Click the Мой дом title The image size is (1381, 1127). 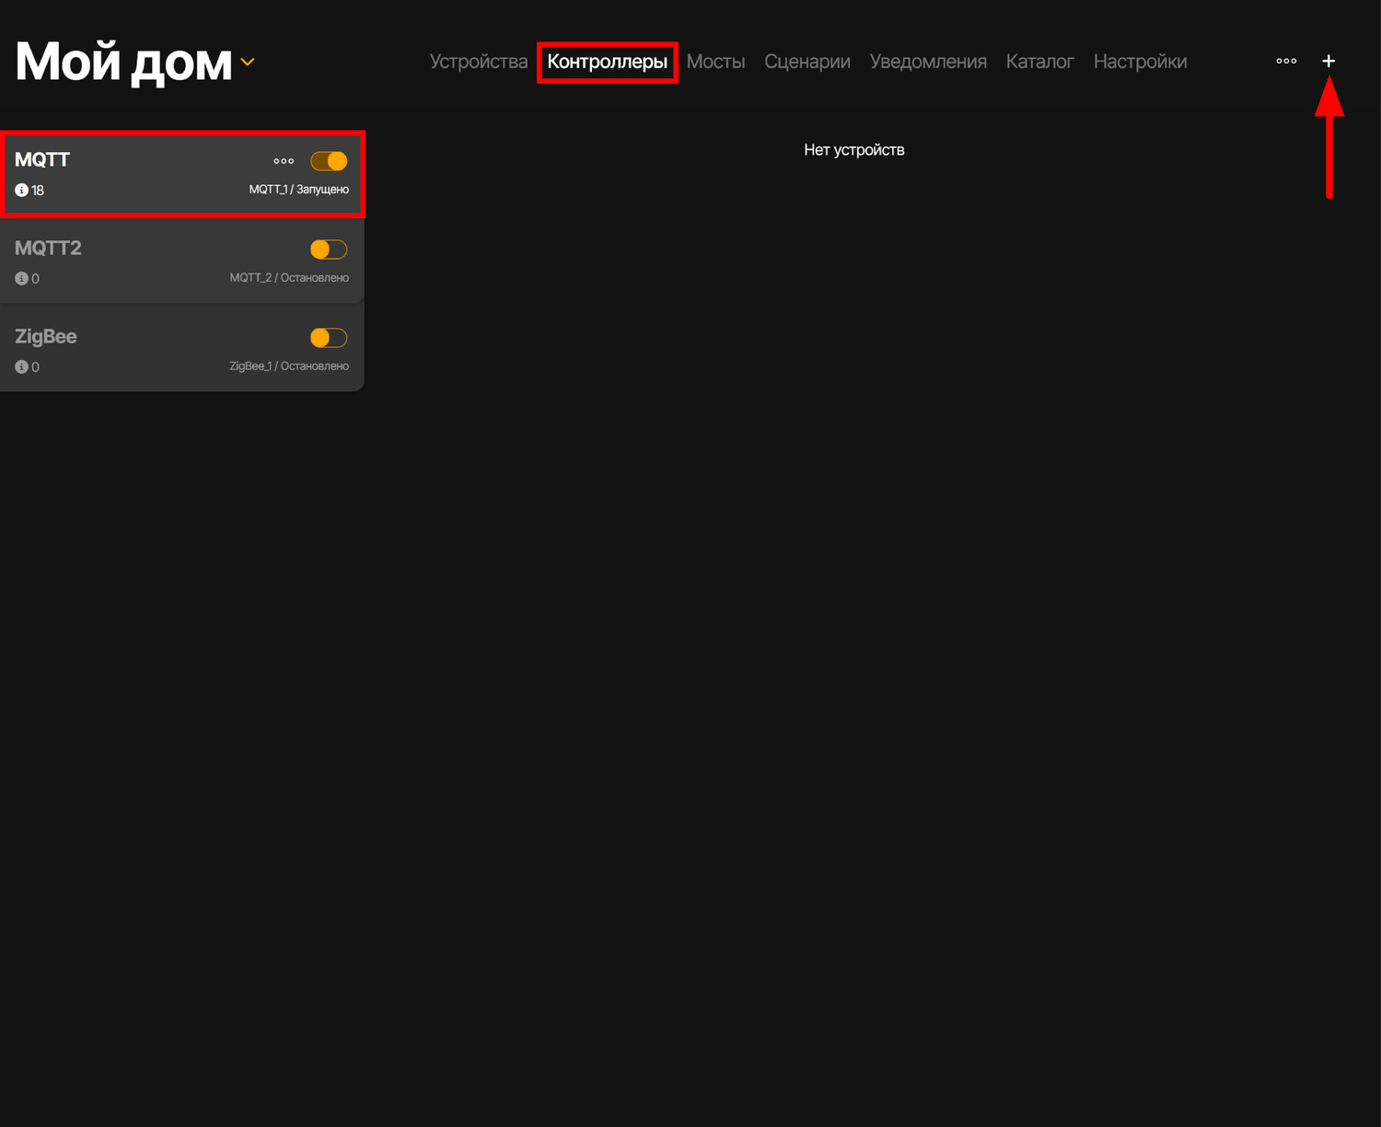123,63
